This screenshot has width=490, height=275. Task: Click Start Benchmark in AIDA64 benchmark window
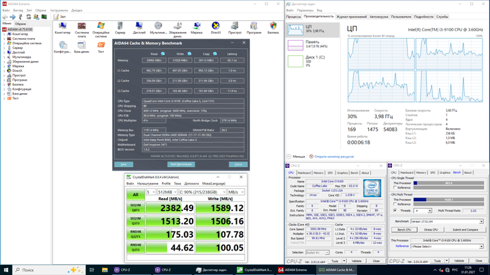click(181, 164)
